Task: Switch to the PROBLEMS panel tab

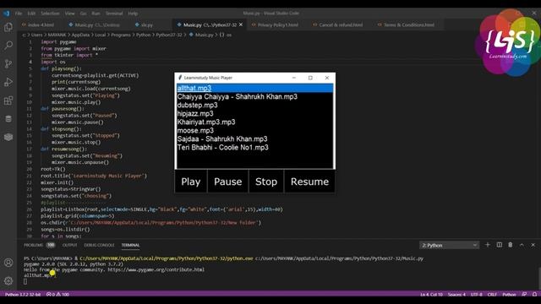Action: coord(39,245)
